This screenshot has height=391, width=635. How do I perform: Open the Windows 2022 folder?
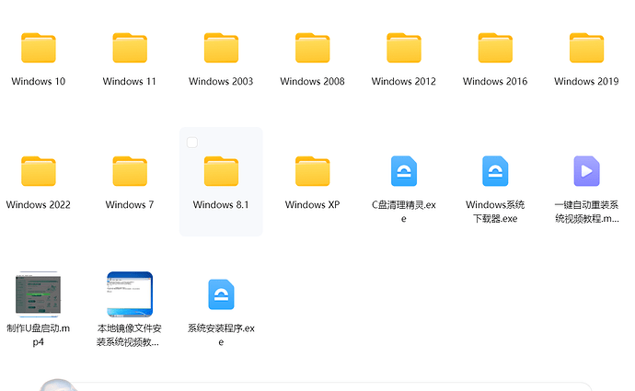tap(39, 172)
